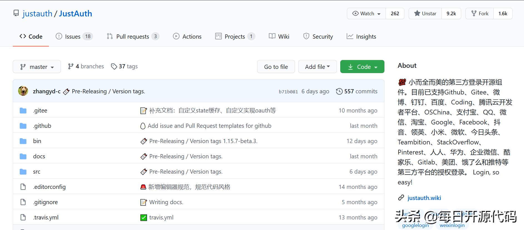View the 9.2k stargazers count
The width and height of the screenshot is (524, 230).
pos(451,14)
